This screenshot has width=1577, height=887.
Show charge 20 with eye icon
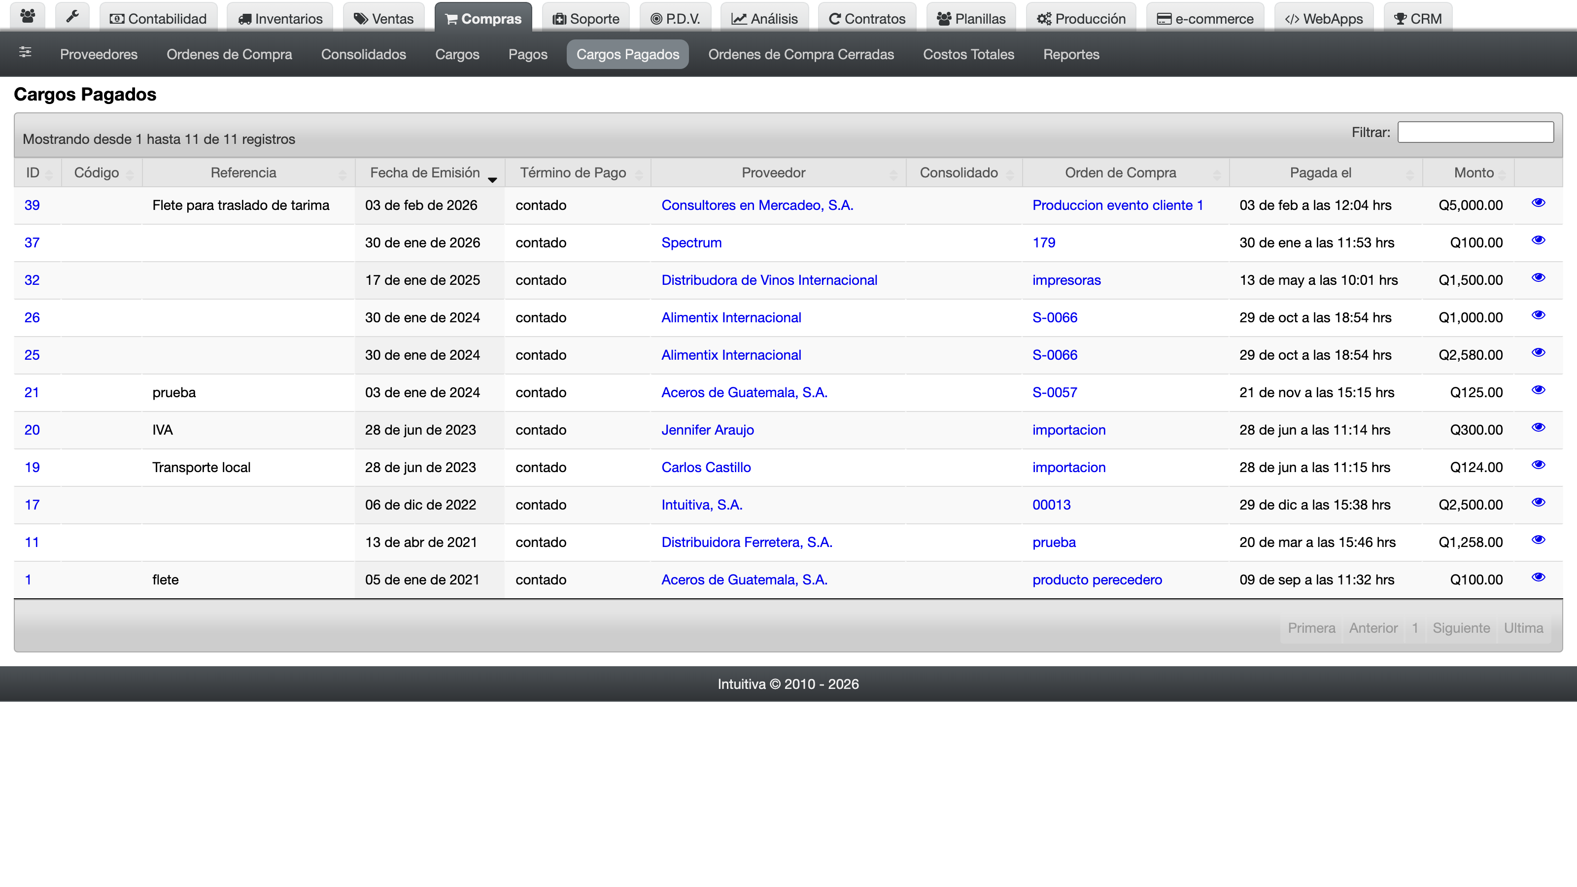point(1539,427)
